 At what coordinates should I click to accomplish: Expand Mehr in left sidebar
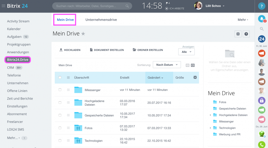[x=14, y=138]
